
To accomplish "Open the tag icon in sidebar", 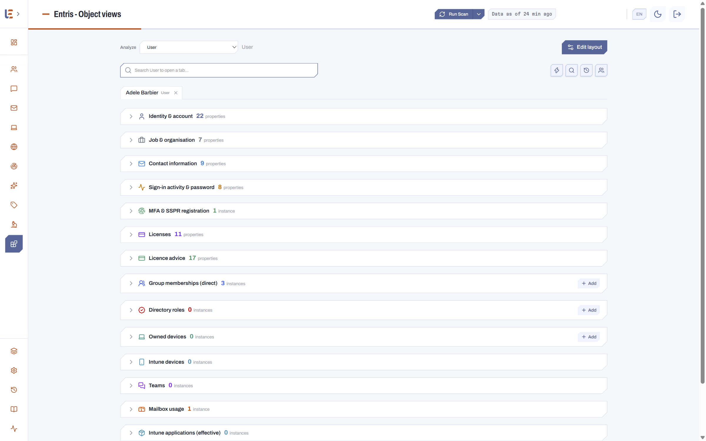I will (14, 205).
